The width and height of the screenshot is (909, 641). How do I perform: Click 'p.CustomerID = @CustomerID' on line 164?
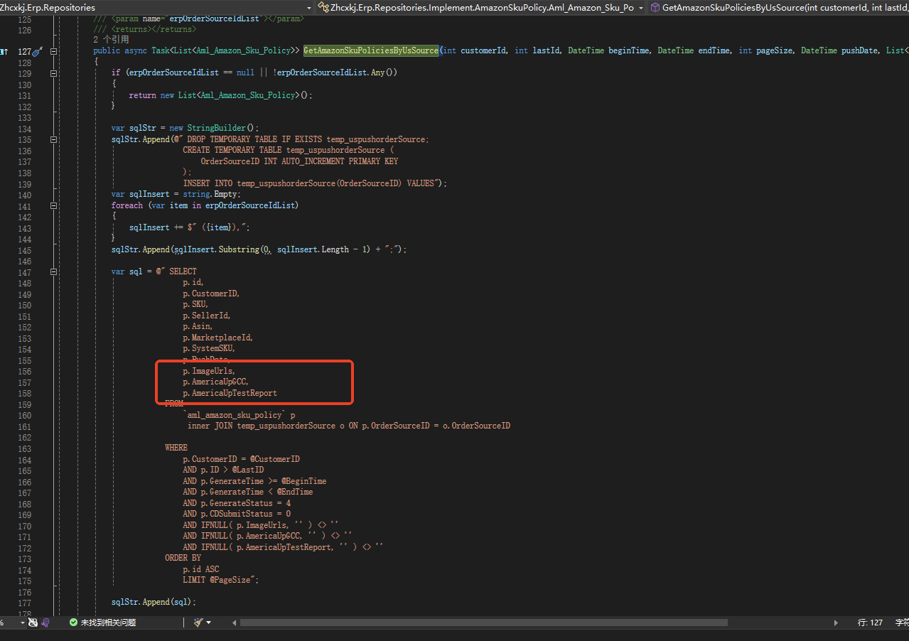241,459
